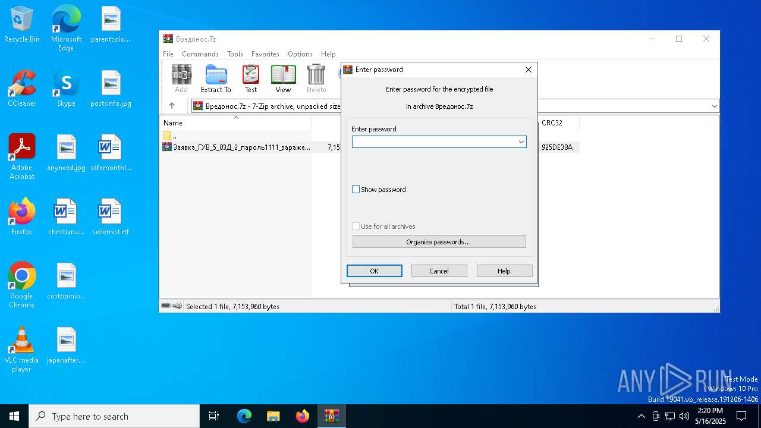
Task: Click the Organize passwords button
Action: [439, 242]
